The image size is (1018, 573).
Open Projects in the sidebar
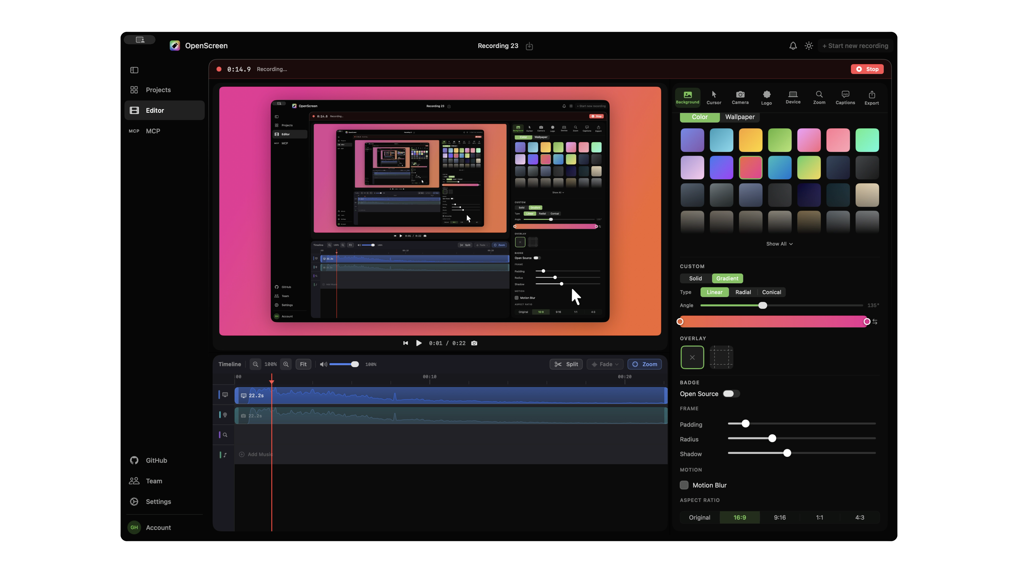click(x=164, y=90)
